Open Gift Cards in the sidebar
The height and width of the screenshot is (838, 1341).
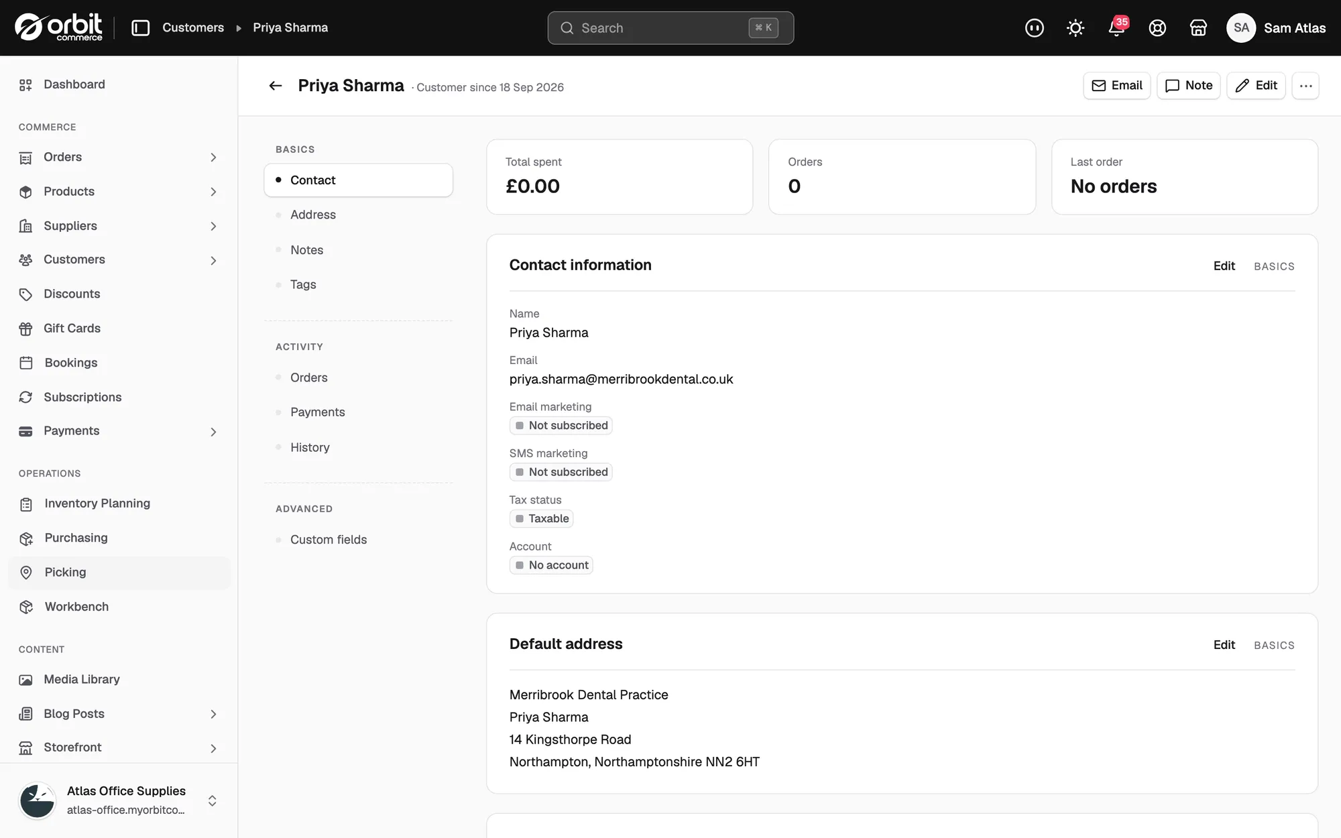tap(119, 328)
